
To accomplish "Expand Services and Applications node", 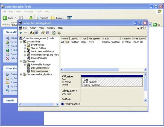I will point(21,74).
